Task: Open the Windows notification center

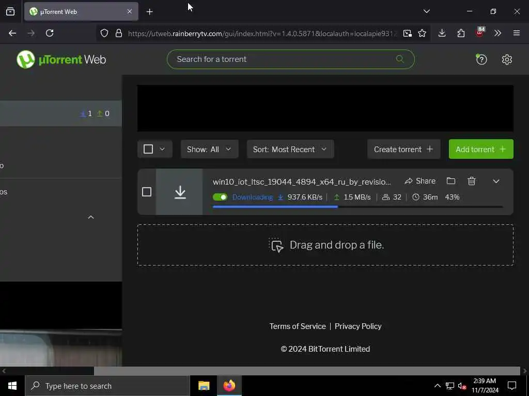Action: [512, 386]
